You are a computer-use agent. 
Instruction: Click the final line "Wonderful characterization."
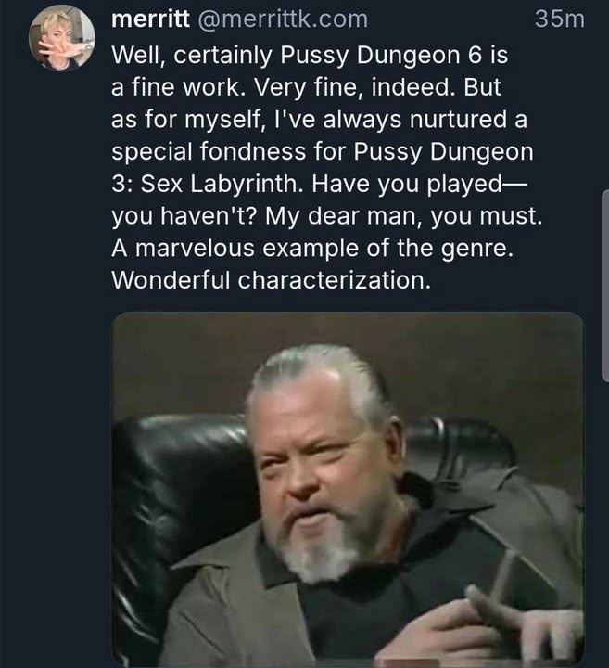271,281
